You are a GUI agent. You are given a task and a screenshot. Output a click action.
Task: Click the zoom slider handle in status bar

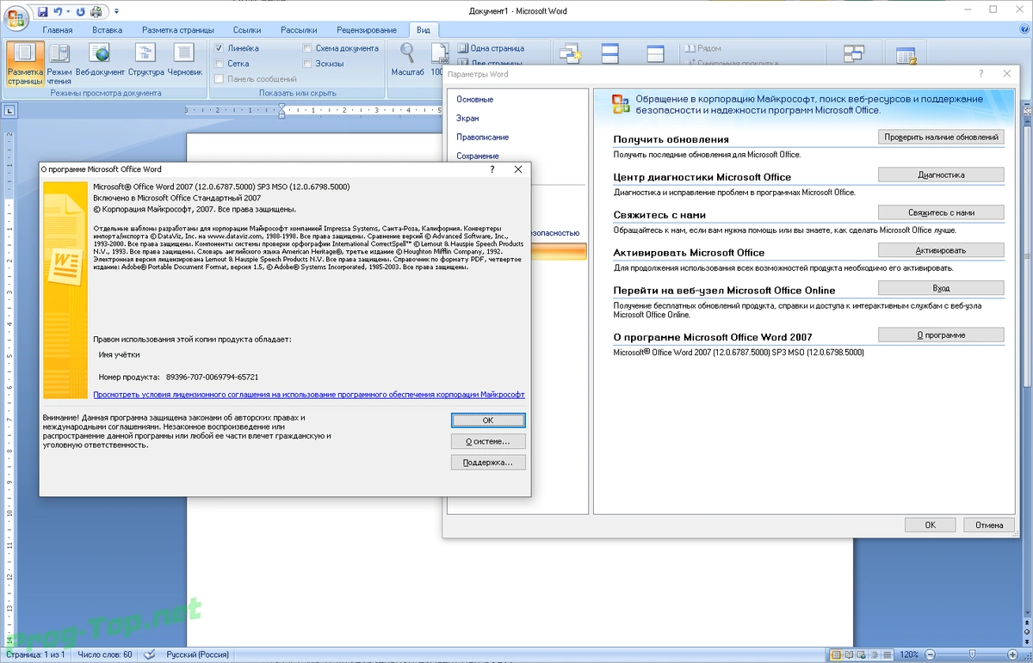coord(974,655)
